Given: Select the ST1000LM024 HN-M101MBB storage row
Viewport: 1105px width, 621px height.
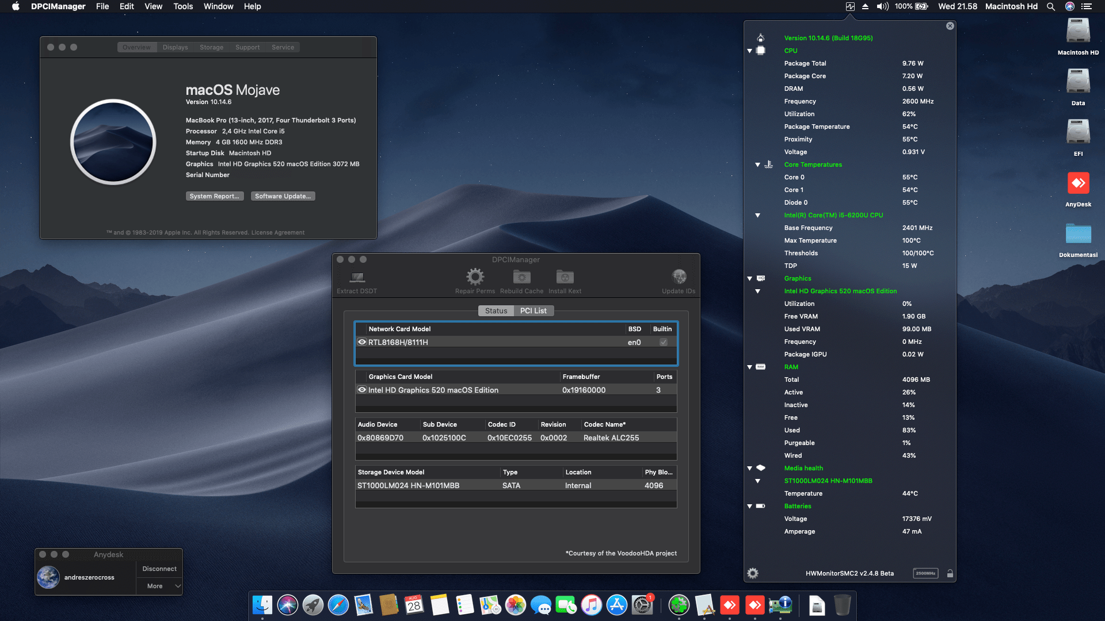Looking at the screenshot, I should click(x=516, y=485).
